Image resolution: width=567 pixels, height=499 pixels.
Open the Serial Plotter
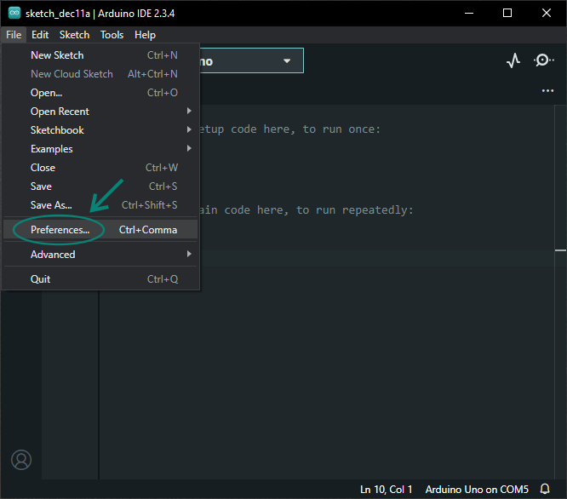tap(513, 60)
